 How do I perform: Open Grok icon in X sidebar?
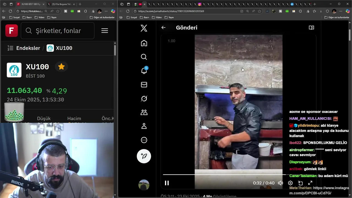pyautogui.click(x=144, y=98)
